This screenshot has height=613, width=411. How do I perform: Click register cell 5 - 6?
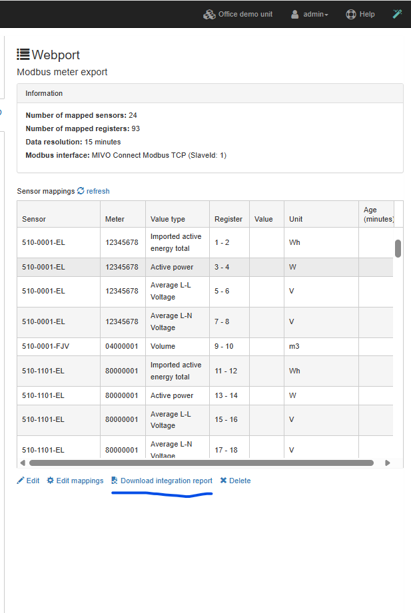point(229,292)
